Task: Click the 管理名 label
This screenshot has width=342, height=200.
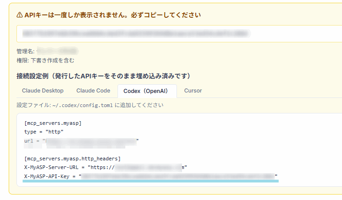Action: point(25,51)
